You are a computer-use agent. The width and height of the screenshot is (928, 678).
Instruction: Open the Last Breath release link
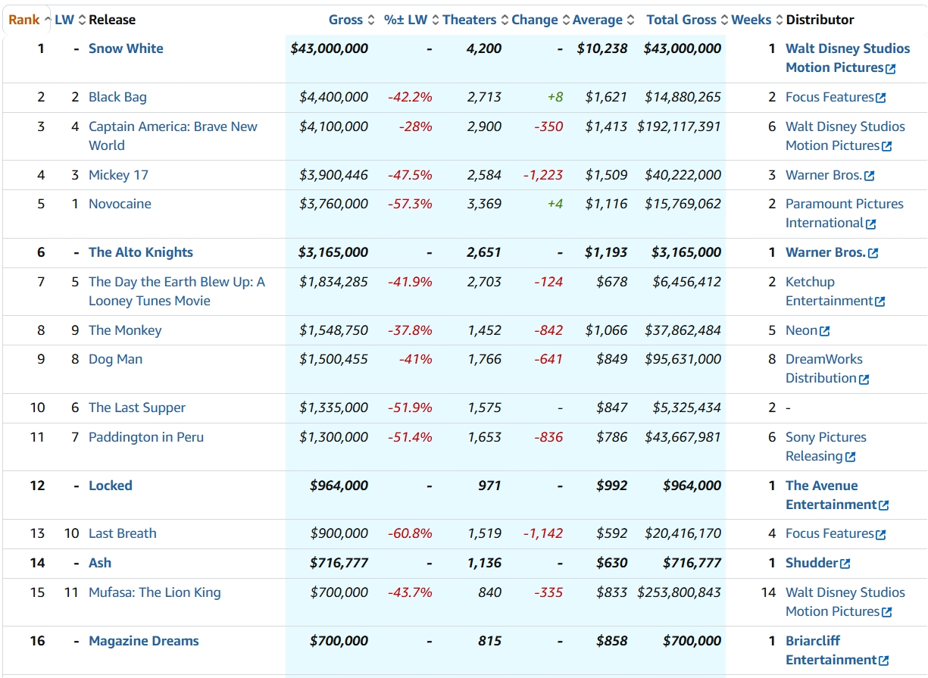123,533
